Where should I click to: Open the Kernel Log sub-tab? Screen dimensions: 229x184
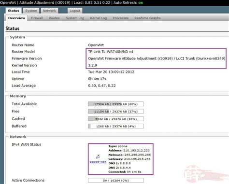(99, 18)
